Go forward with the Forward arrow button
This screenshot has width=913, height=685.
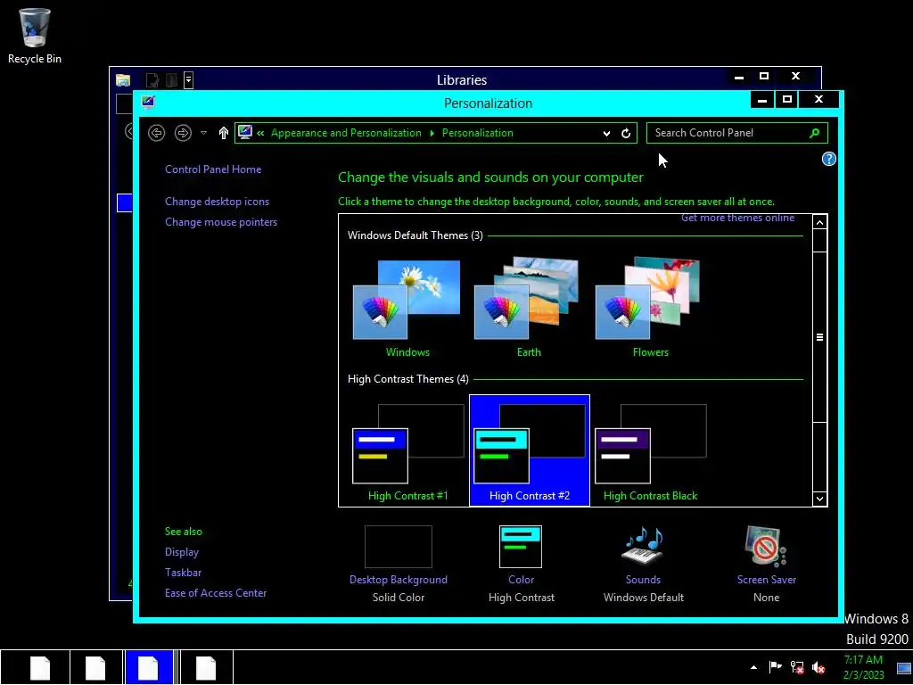(x=183, y=133)
